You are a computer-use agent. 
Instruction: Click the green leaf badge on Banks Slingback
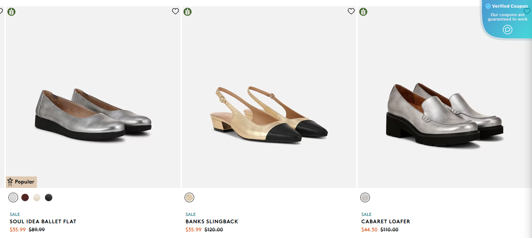188,12
